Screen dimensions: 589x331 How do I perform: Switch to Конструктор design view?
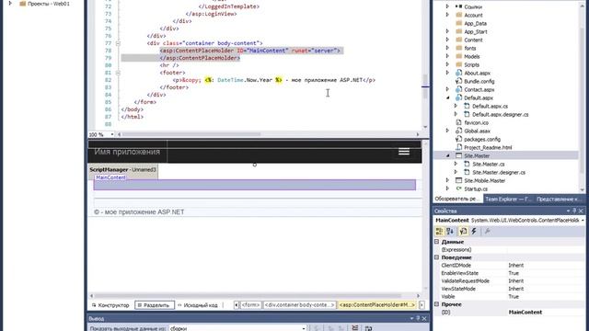(110, 305)
